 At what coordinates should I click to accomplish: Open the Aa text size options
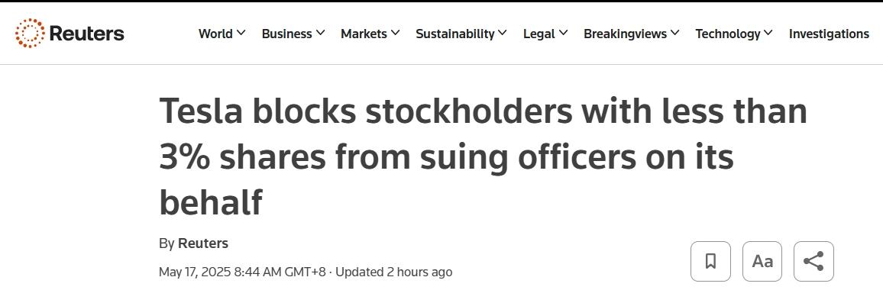tap(762, 261)
